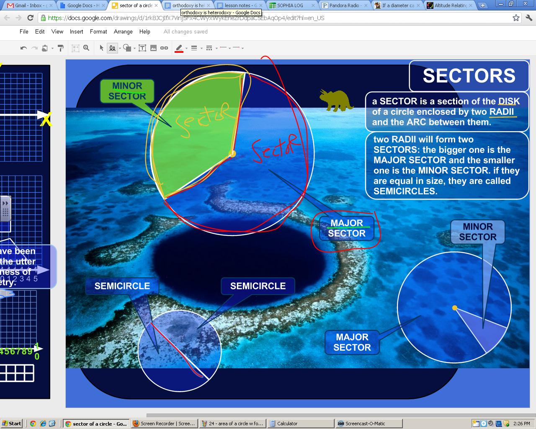The image size is (536, 429).
Task: Insert an Image
Action: tap(153, 48)
